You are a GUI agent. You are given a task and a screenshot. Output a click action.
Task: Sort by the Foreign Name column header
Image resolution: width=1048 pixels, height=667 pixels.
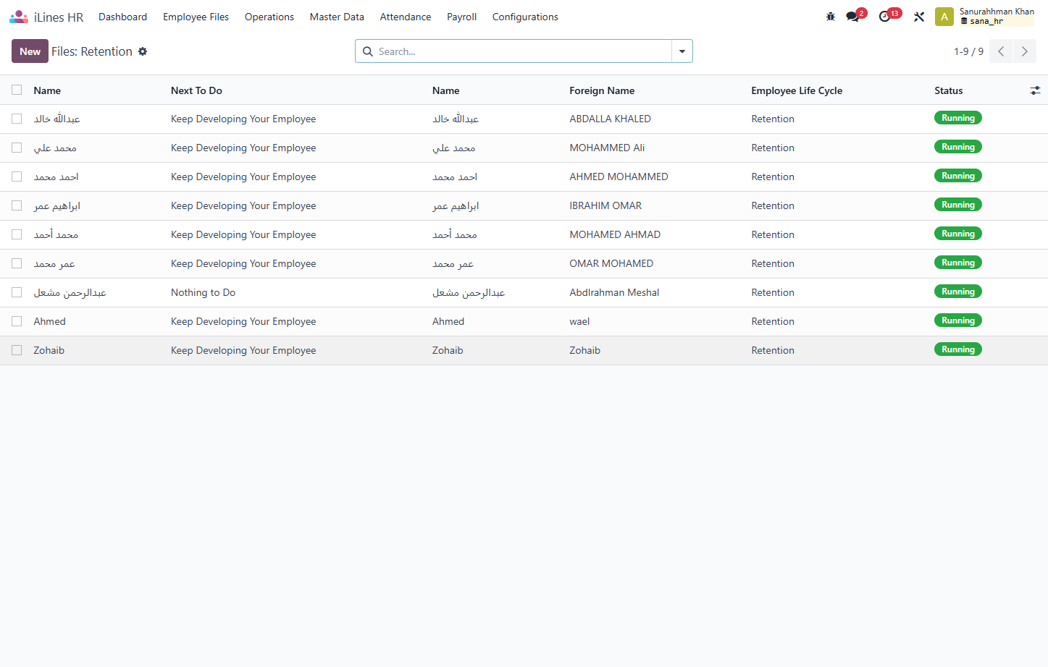click(602, 90)
